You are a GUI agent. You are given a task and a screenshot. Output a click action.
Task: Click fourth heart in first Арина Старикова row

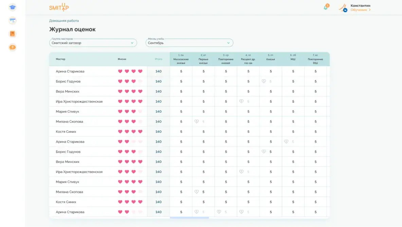point(140,71)
